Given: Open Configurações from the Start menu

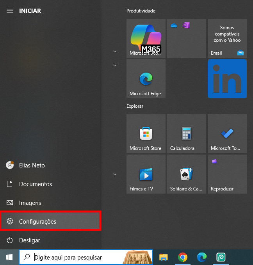Looking at the screenshot, I should tap(50, 222).
